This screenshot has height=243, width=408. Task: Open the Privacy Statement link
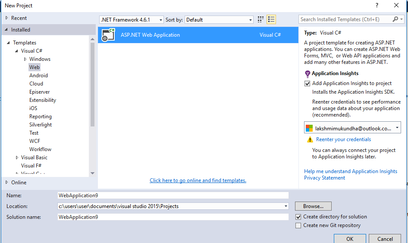[x=324, y=178]
